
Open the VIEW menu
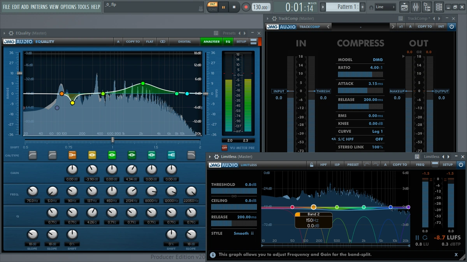[x=54, y=7]
